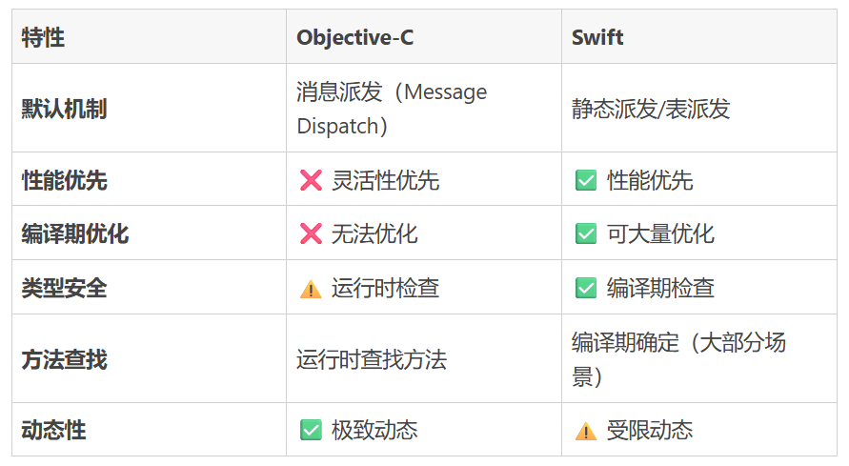Viewport: 849px width, 466px height.
Task: Click the 编译期确定（大部分场景） cell text
Action: click(678, 359)
